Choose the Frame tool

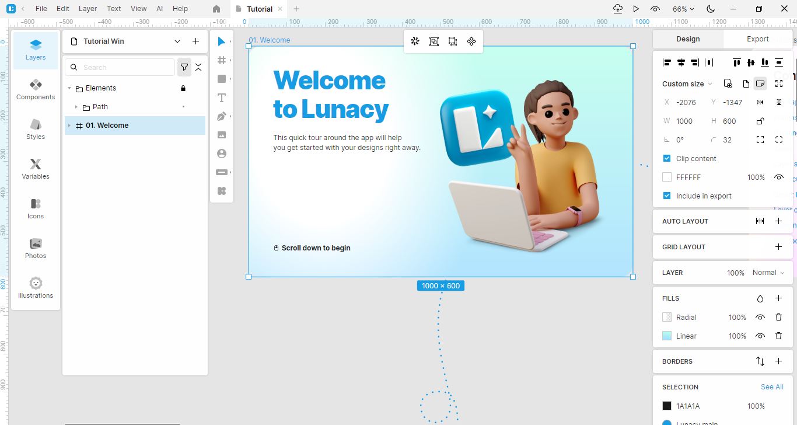(221, 60)
